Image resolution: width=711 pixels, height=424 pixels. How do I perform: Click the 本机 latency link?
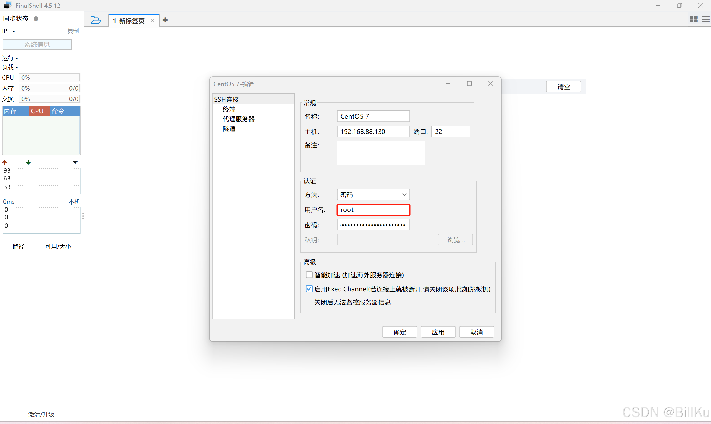click(x=74, y=202)
